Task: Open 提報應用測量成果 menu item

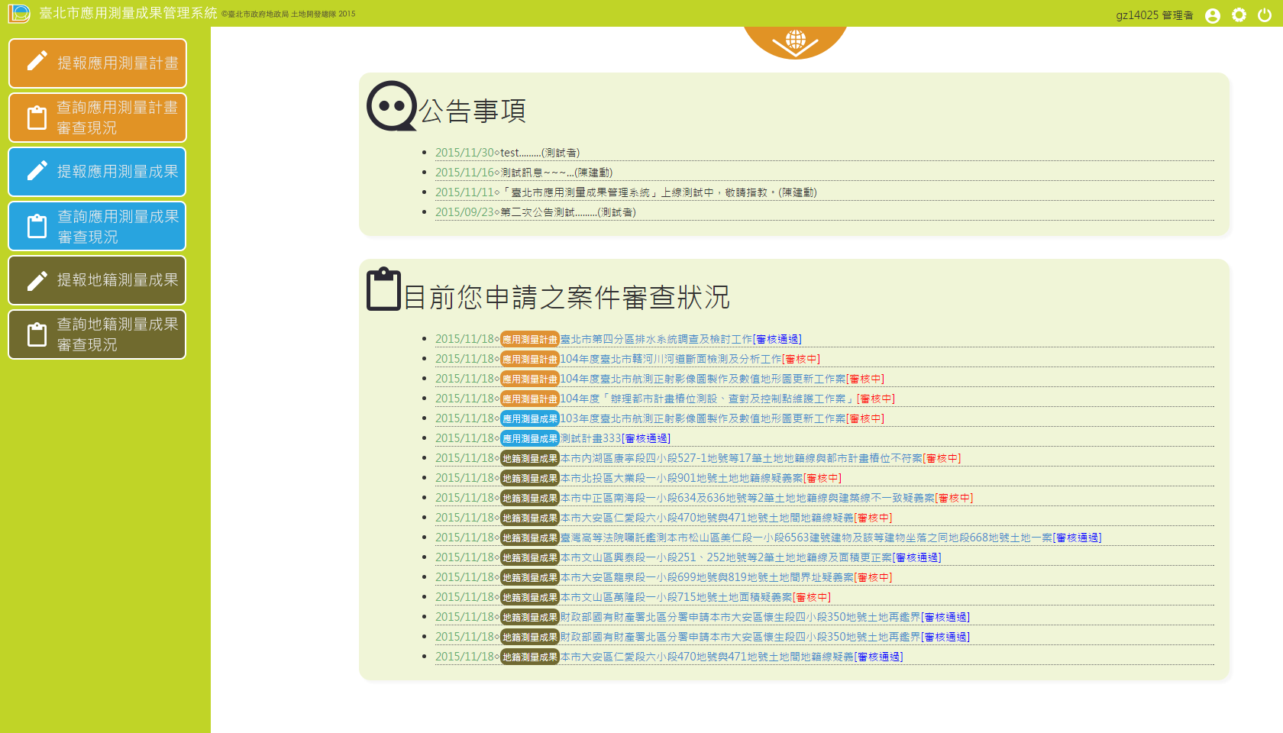Action: pos(98,172)
